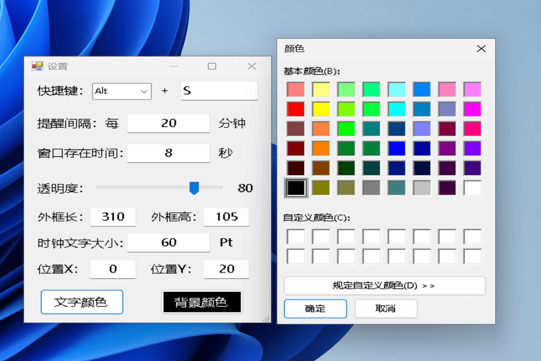Click the window duration field showing 8
This screenshot has height=361, width=541.
[x=168, y=153]
